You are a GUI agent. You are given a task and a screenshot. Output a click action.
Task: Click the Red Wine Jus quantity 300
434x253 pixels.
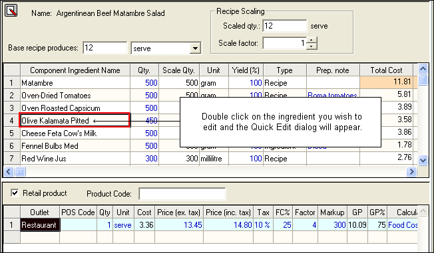pyautogui.click(x=144, y=158)
